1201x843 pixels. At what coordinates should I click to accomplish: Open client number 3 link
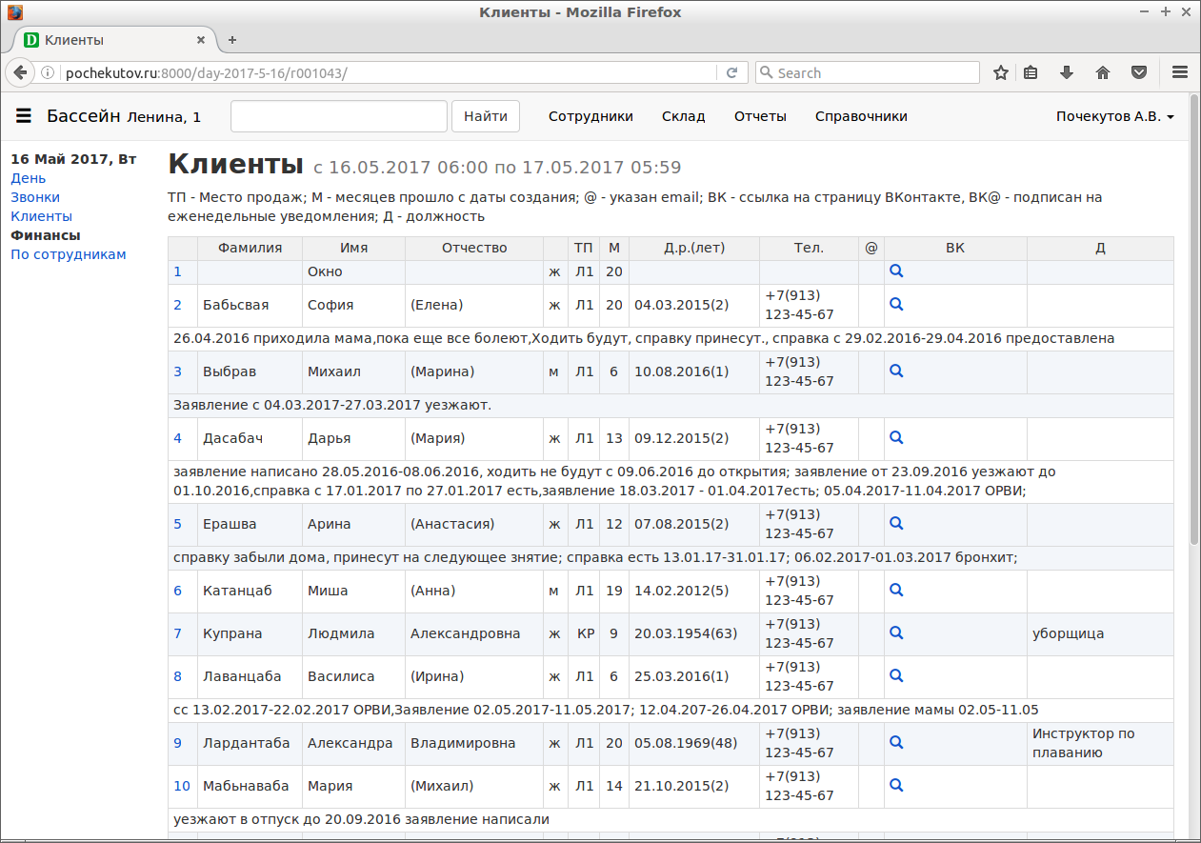(x=177, y=371)
